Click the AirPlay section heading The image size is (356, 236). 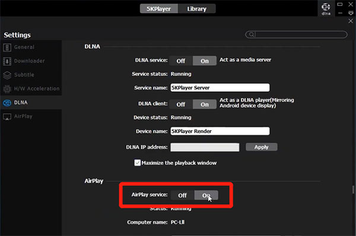click(x=94, y=181)
